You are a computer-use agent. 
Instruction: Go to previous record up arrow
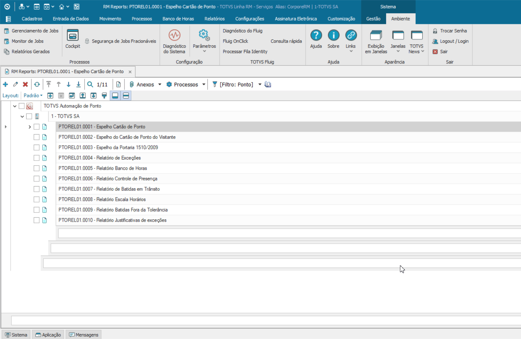point(59,84)
